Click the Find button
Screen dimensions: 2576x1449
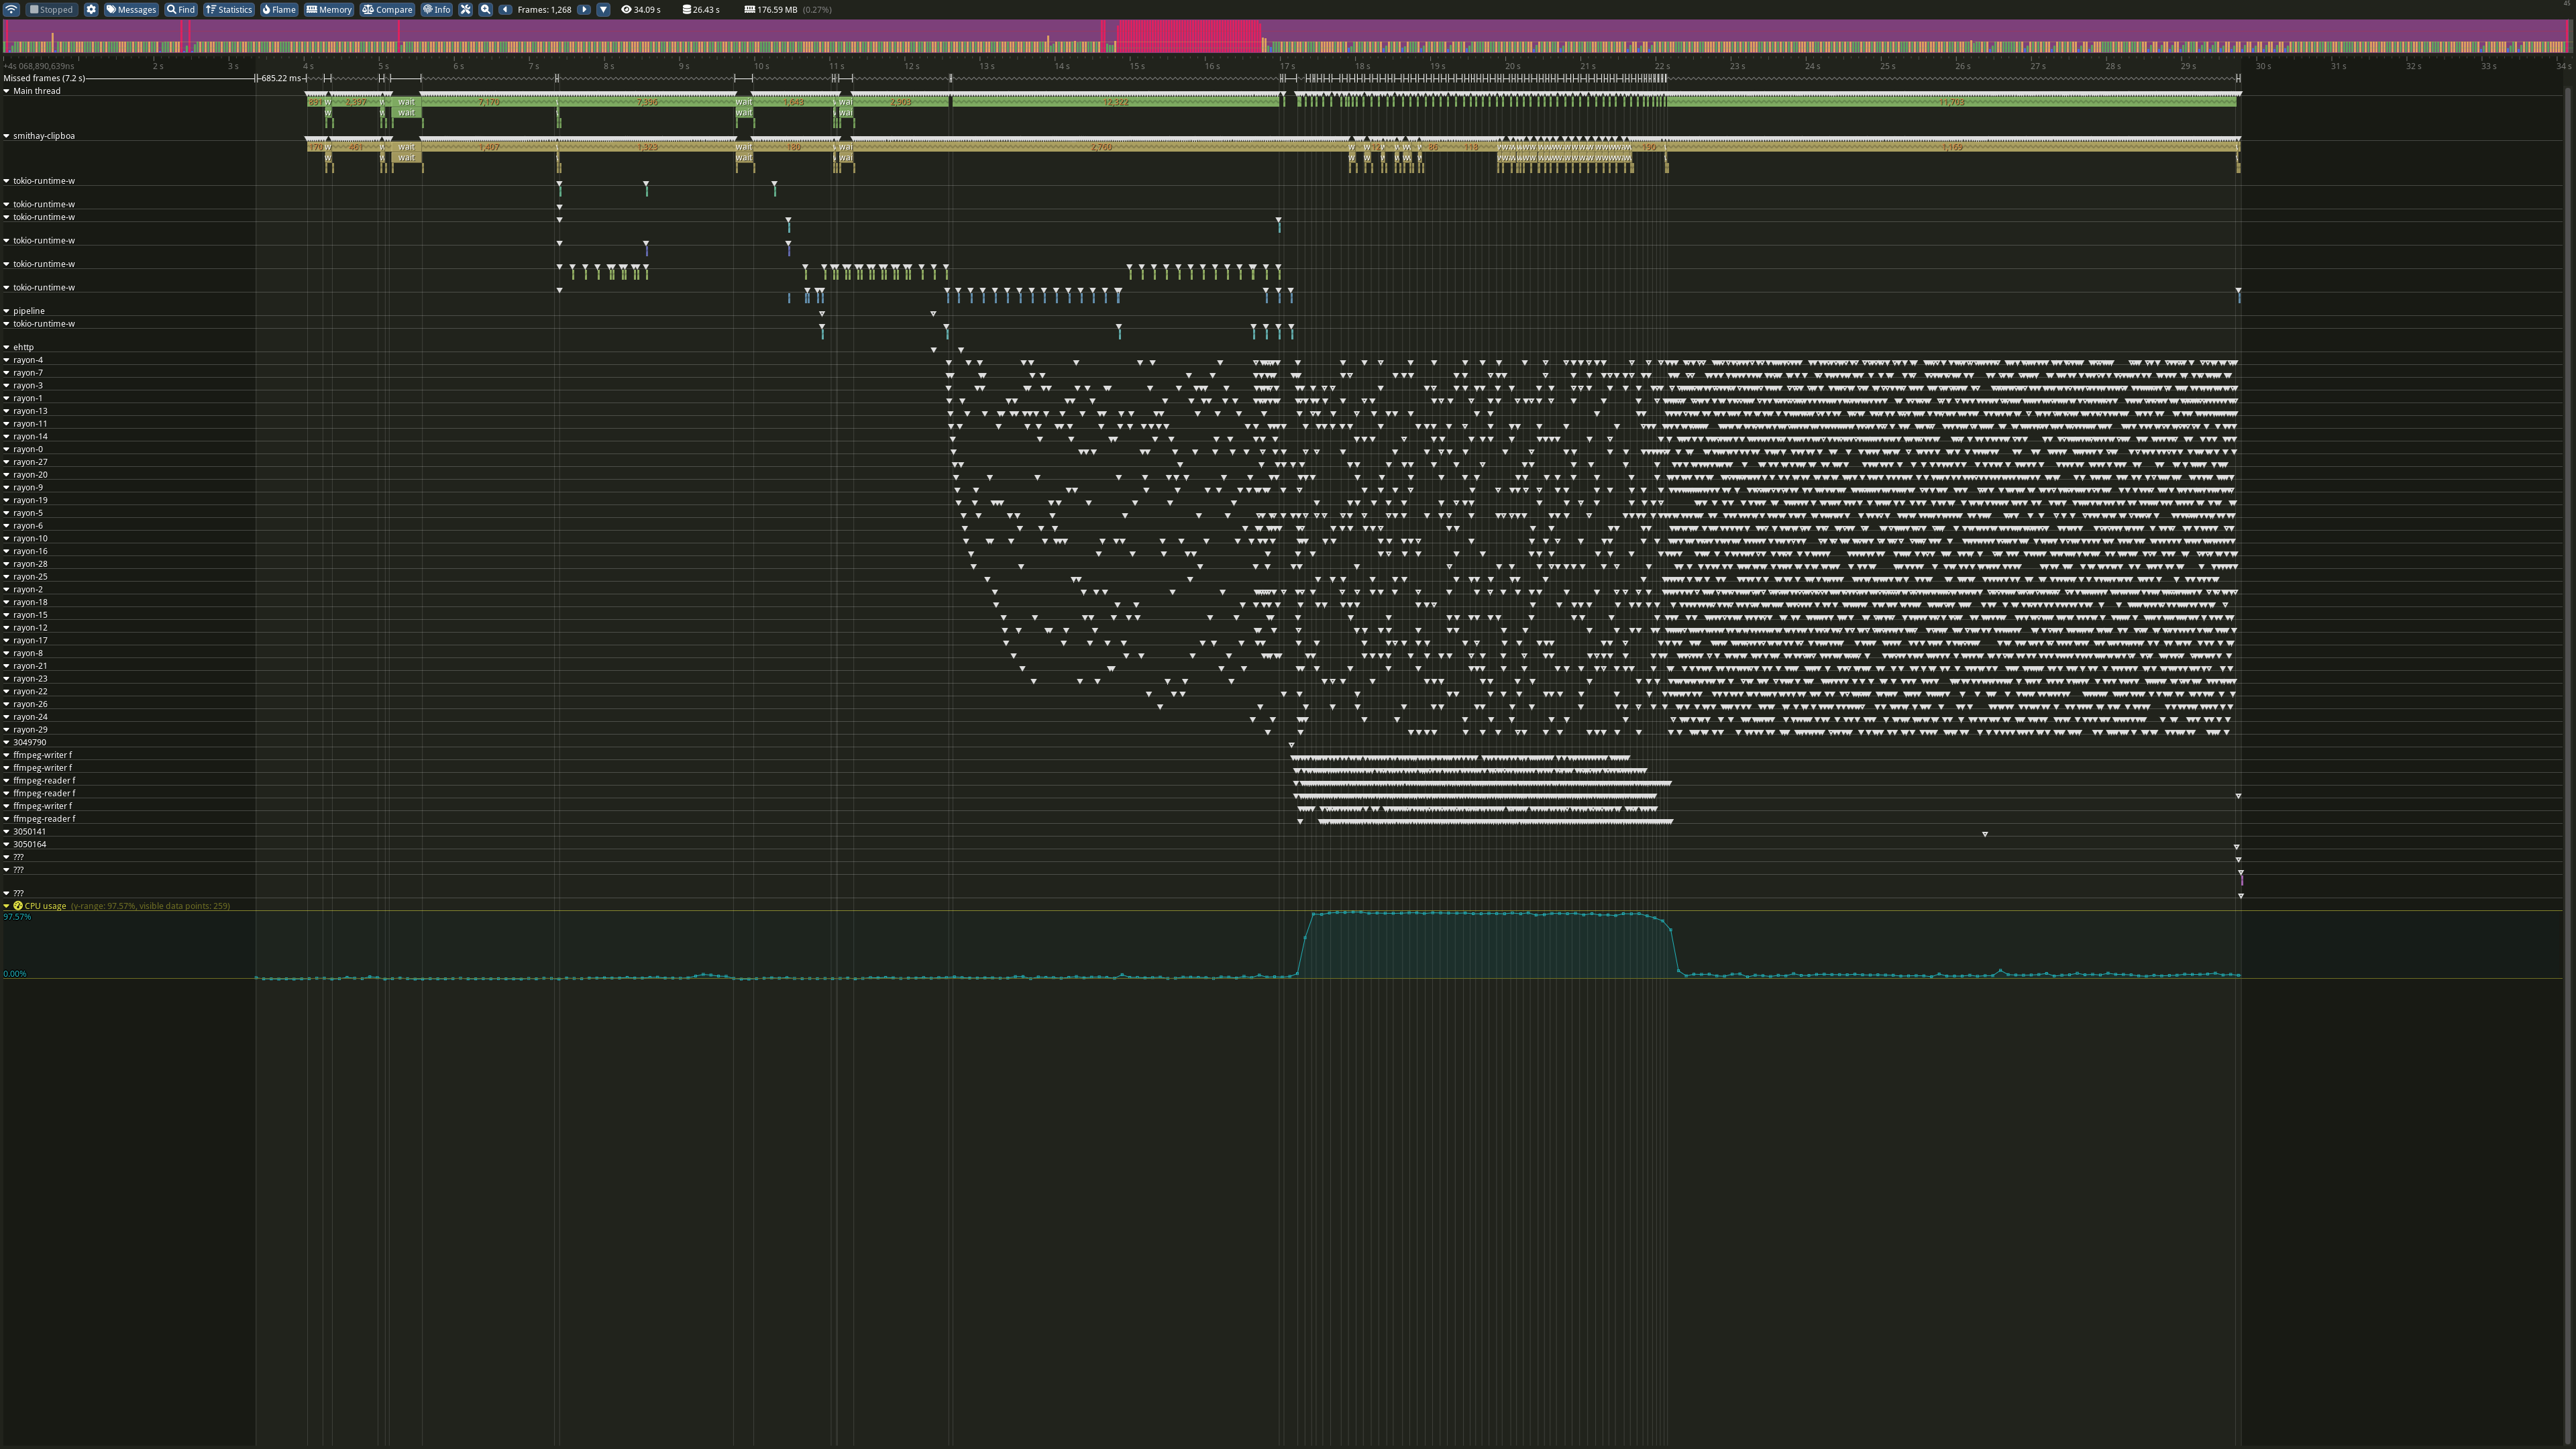181,9
